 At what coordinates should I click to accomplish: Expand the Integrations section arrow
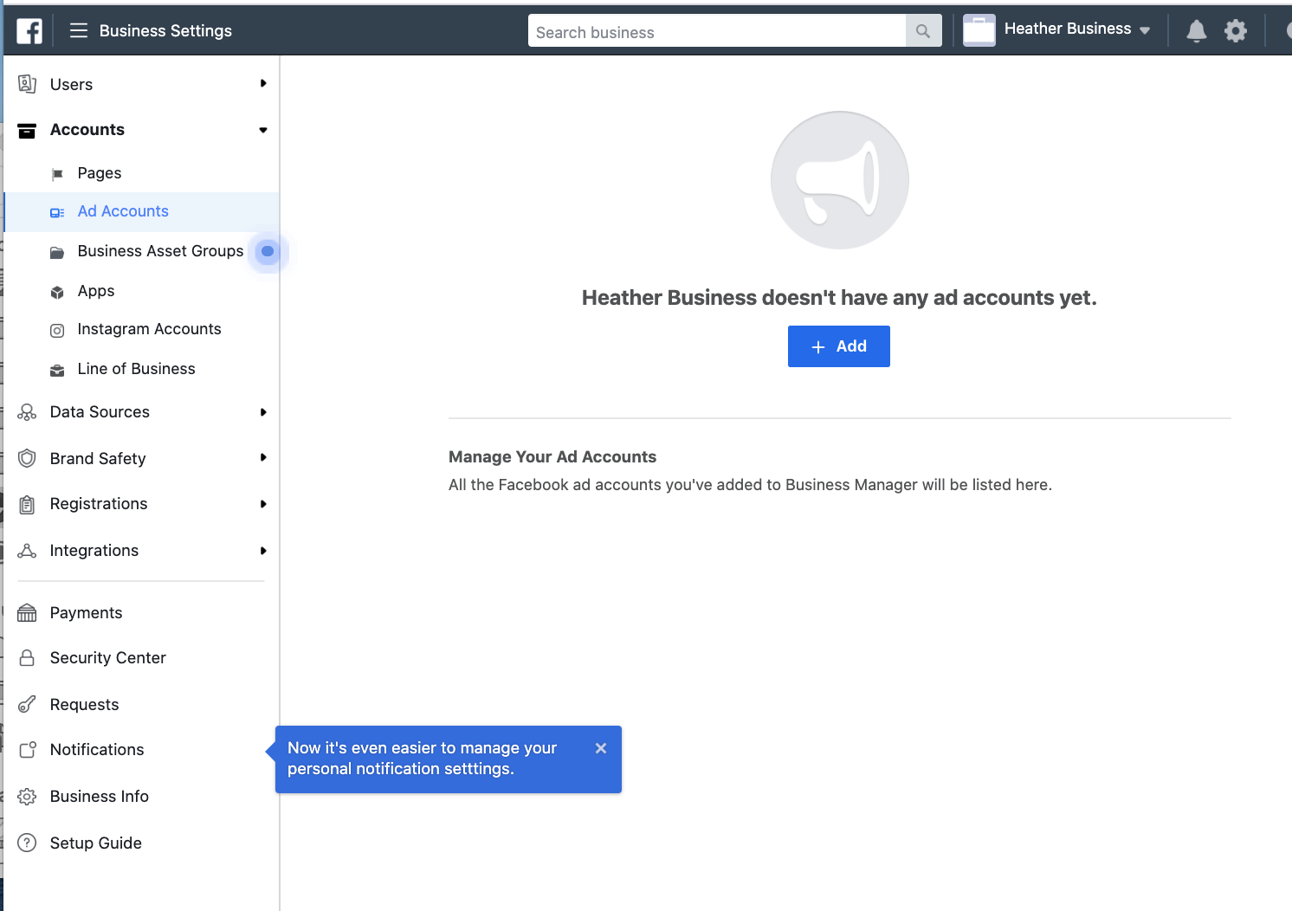[x=263, y=551]
